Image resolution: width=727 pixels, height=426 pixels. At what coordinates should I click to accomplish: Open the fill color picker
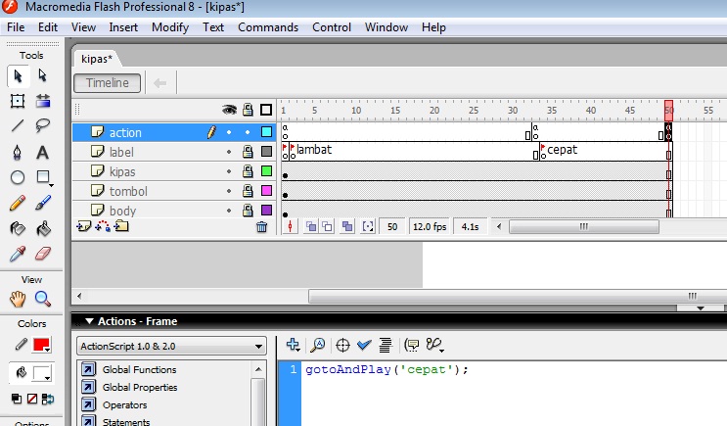(x=41, y=373)
